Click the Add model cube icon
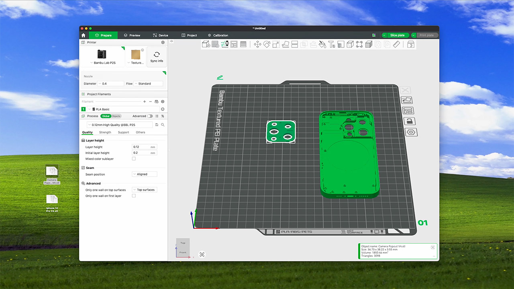Image resolution: width=514 pixels, height=289 pixels. tap(206, 44)
